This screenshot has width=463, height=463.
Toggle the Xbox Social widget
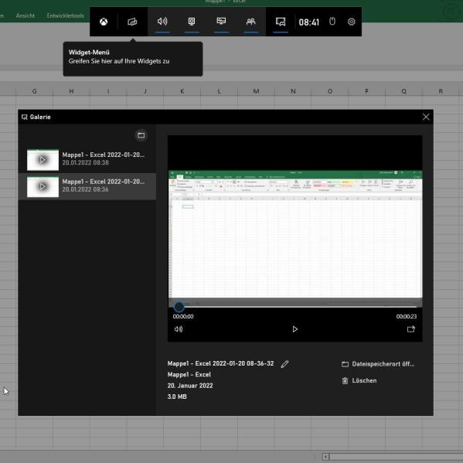[x=250, y=22]
